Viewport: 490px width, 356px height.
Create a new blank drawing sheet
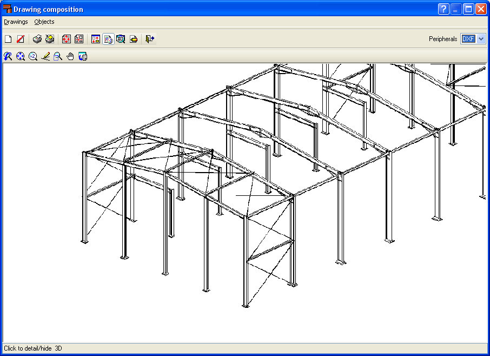(x=9, y=39)
